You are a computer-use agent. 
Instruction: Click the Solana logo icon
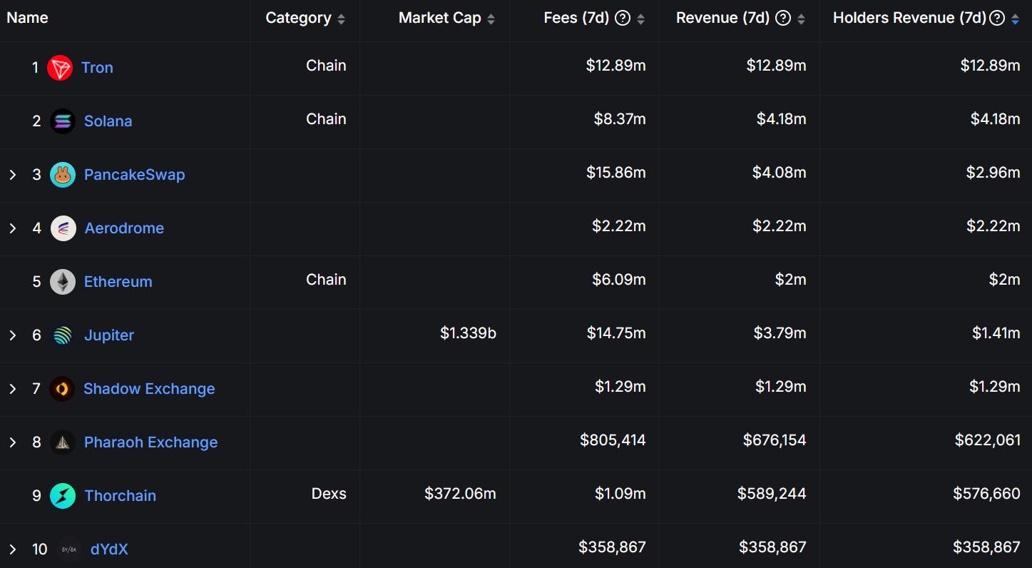[63, 121]
